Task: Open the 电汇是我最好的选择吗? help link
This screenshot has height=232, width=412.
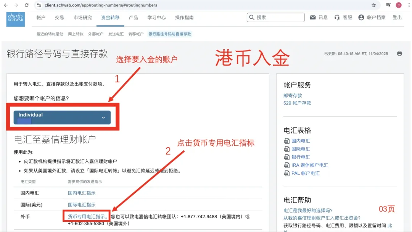Action: pos(308,211)
